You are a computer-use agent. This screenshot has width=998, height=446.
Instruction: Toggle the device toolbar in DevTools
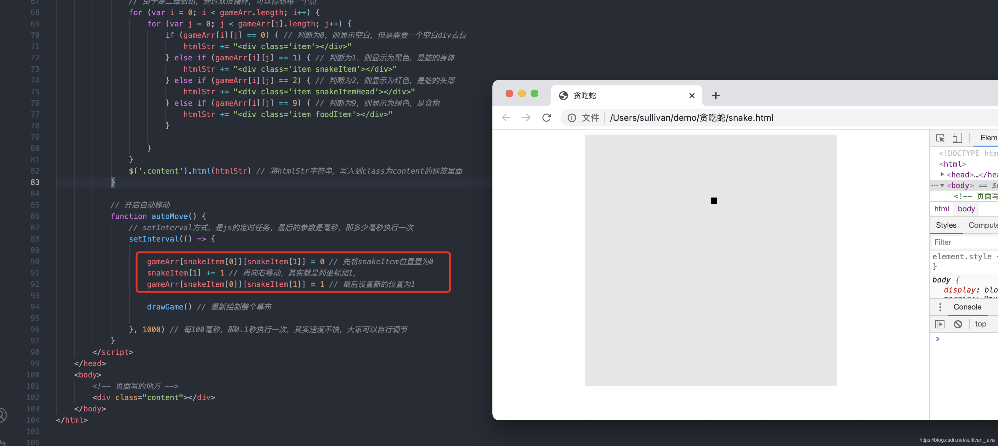pos(957,138)
